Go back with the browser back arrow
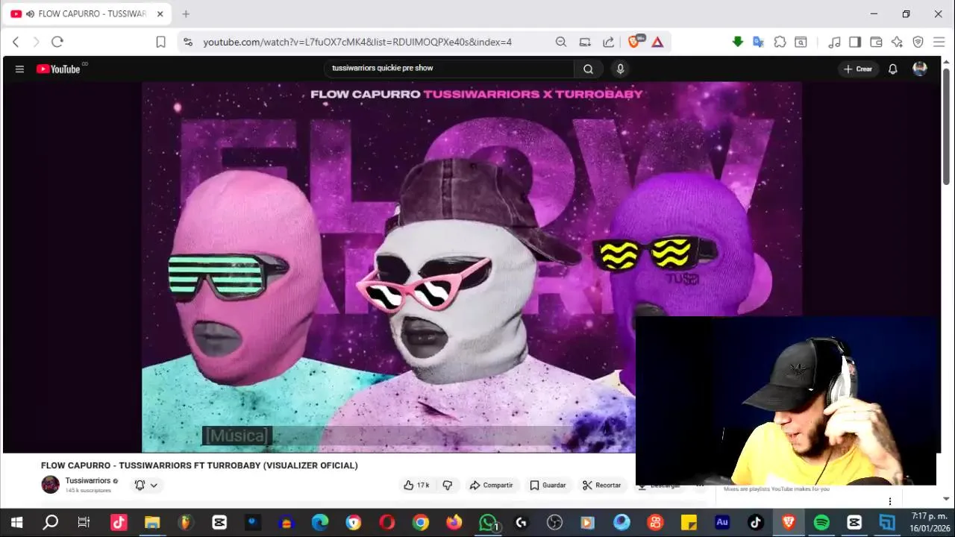This screenshot has height=537, width=955. 16,42
